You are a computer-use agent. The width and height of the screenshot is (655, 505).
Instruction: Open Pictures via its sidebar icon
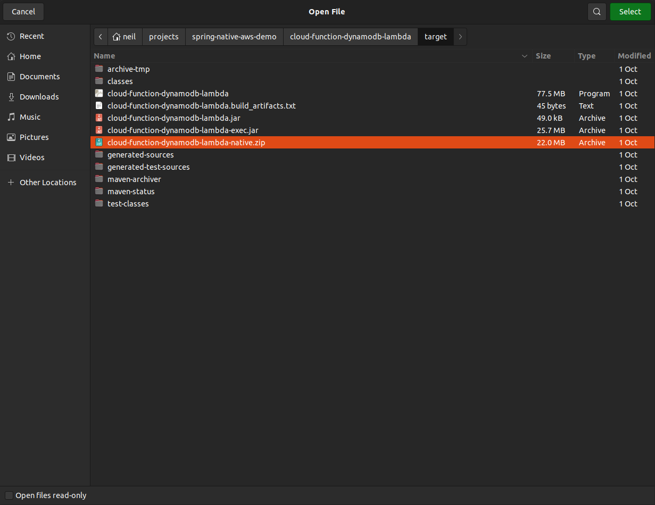tap(11, 137)
